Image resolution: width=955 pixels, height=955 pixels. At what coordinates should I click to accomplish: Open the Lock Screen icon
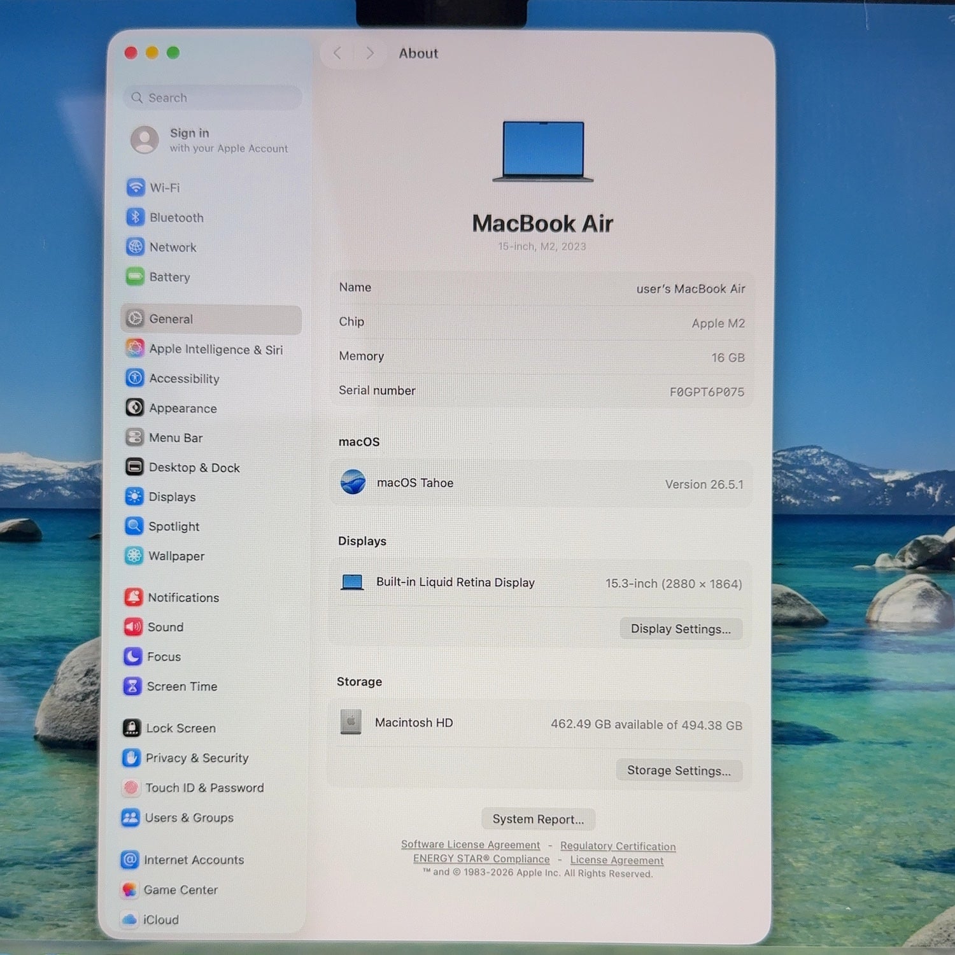(x=132, y=728)
